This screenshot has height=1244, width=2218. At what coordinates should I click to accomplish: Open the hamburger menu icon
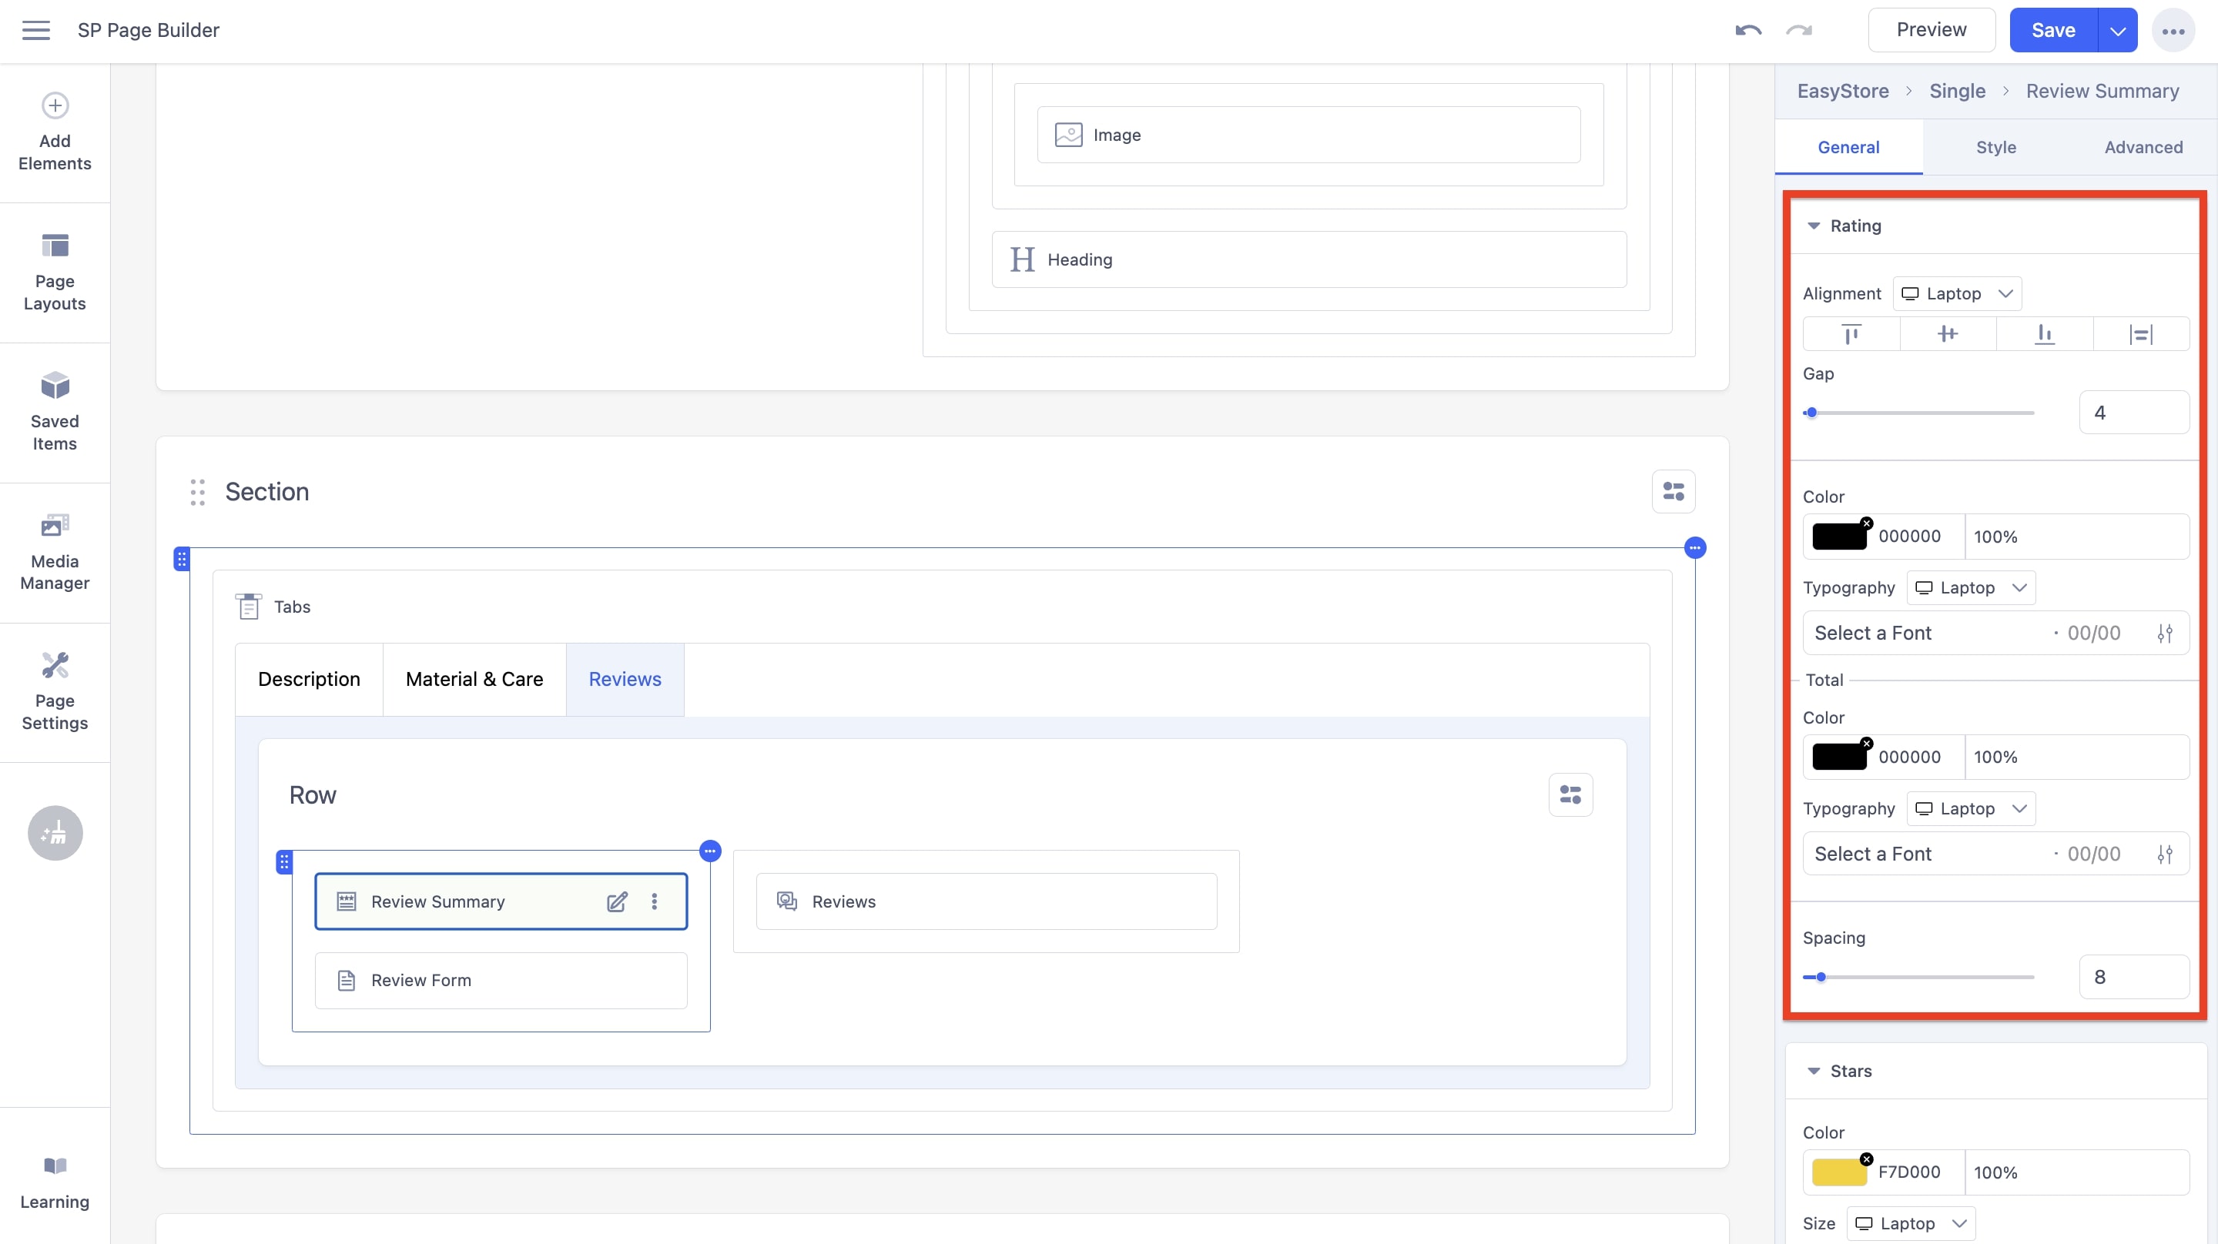click(35, 30)
